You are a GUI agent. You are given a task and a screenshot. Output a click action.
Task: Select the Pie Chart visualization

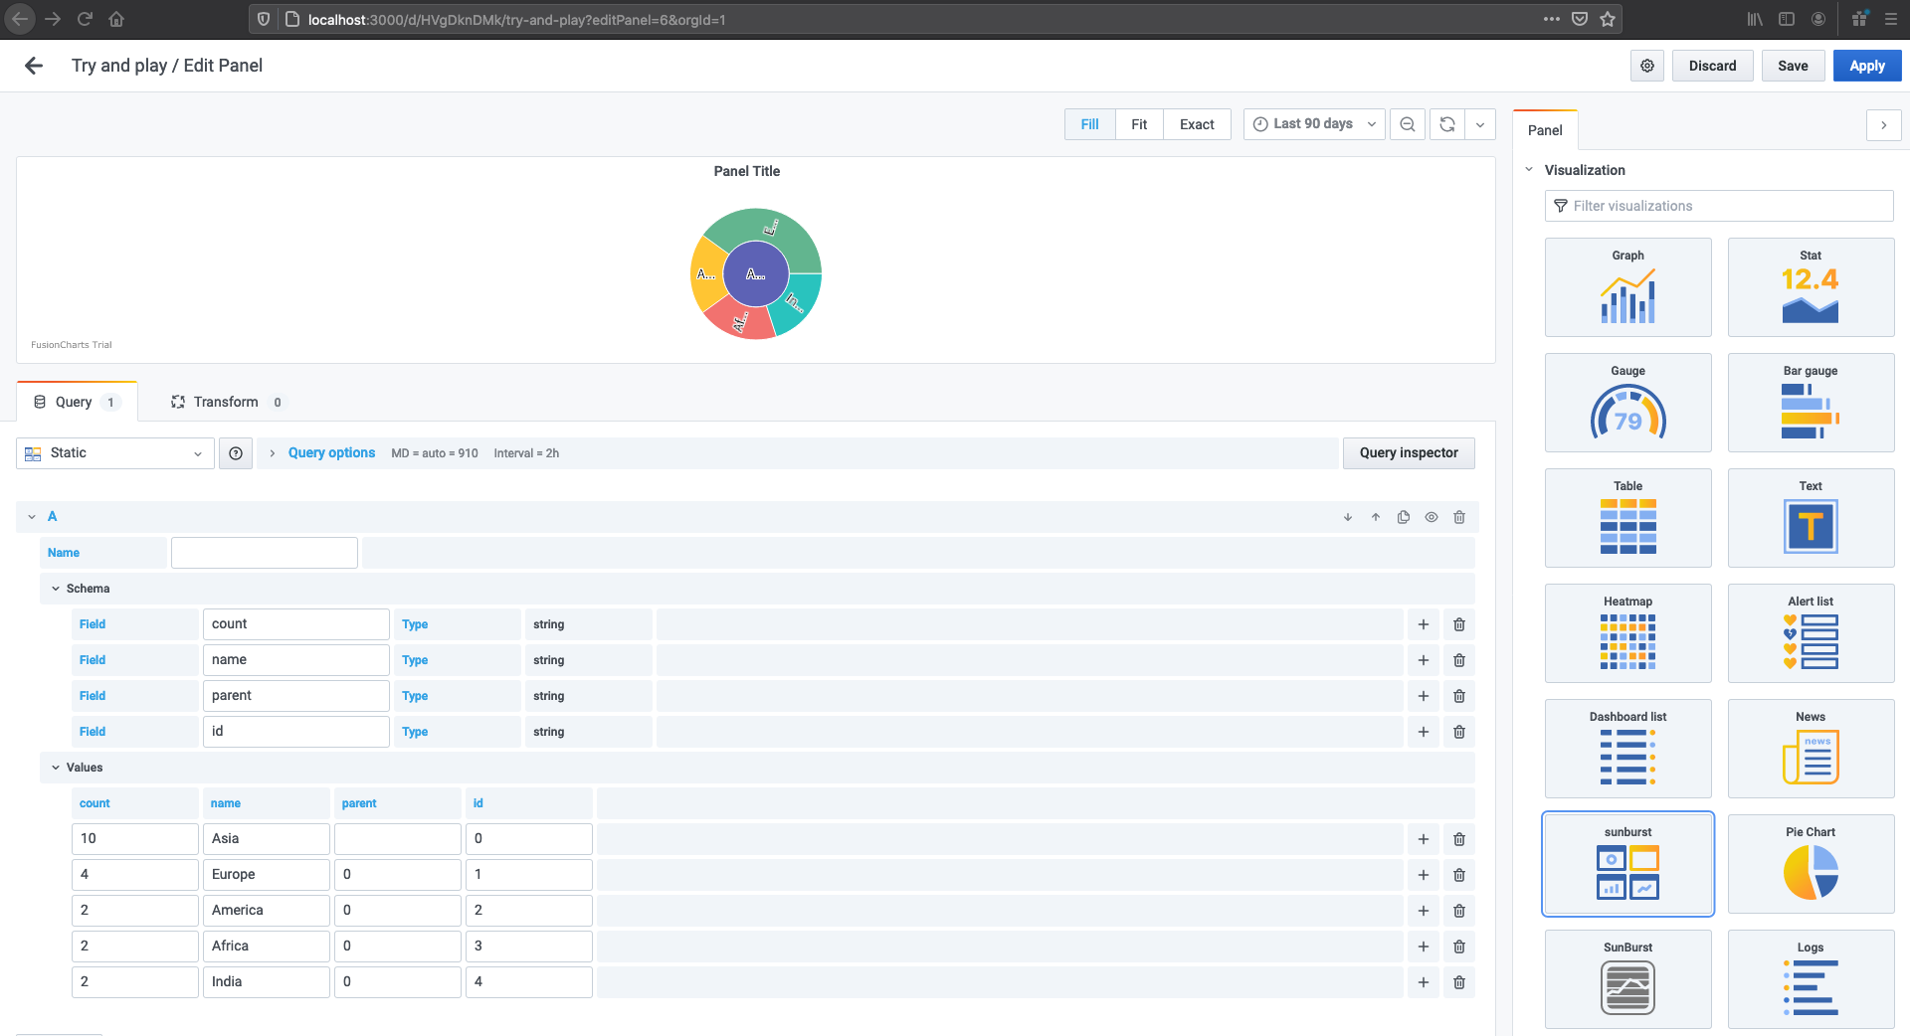1811,863
